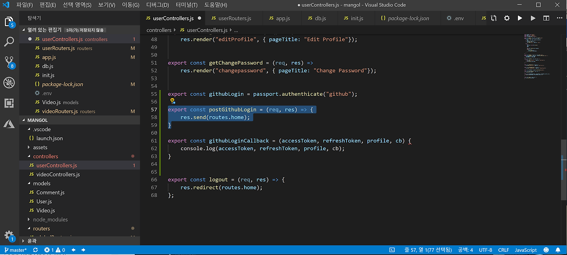Open the Extensions view in activity bar
The height and width of the screenshot is (255, 567).
pyautogui.click(x=9, y=103)
